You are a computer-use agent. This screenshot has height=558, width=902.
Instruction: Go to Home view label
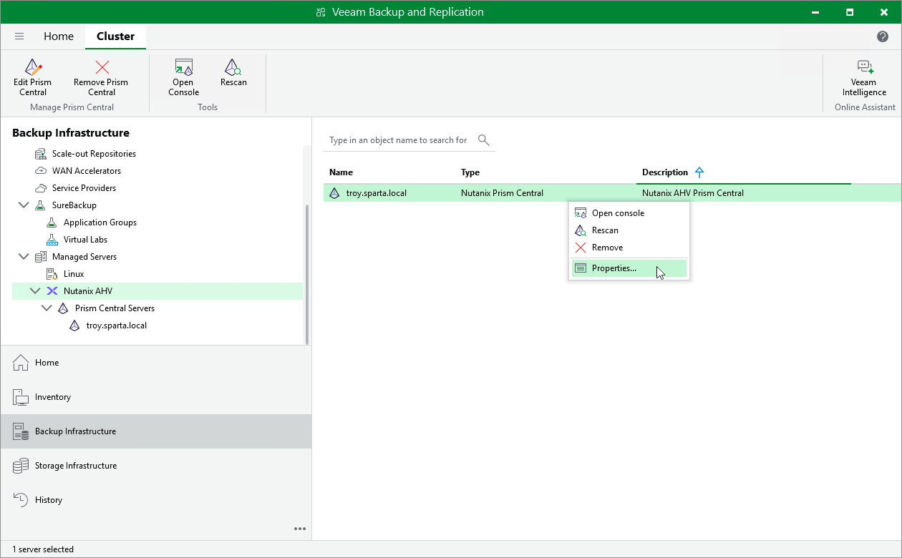coord(47,363)
